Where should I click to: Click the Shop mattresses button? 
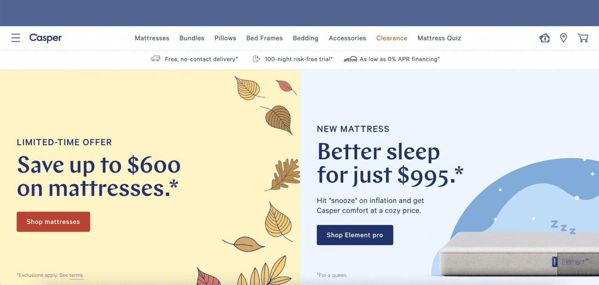click(x=53, y=222)
